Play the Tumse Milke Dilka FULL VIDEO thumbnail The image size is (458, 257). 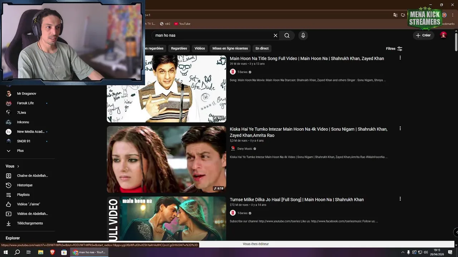[166, 218]
